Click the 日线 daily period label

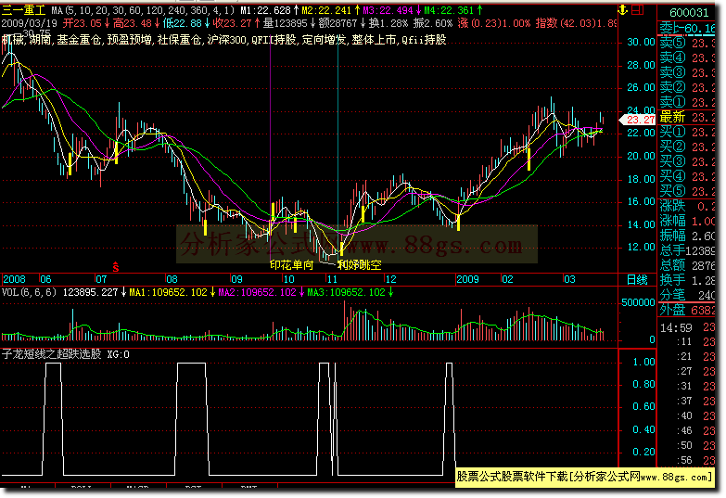pyautogui.click(x=637, y=279)
